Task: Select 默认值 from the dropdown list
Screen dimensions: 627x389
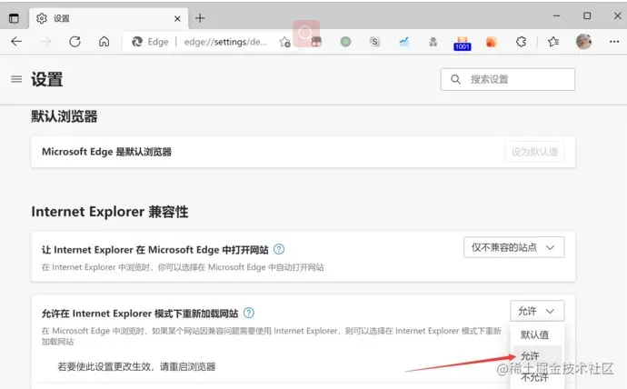Action: [534, 335]
